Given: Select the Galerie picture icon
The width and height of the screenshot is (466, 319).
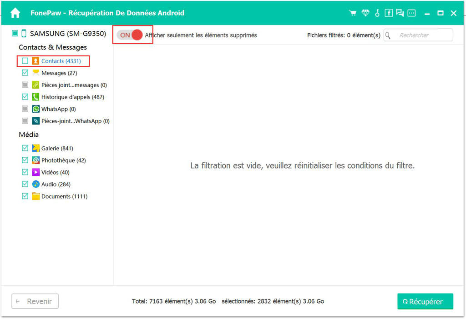Looking at the screenshot, I should [x=35, y=148].
